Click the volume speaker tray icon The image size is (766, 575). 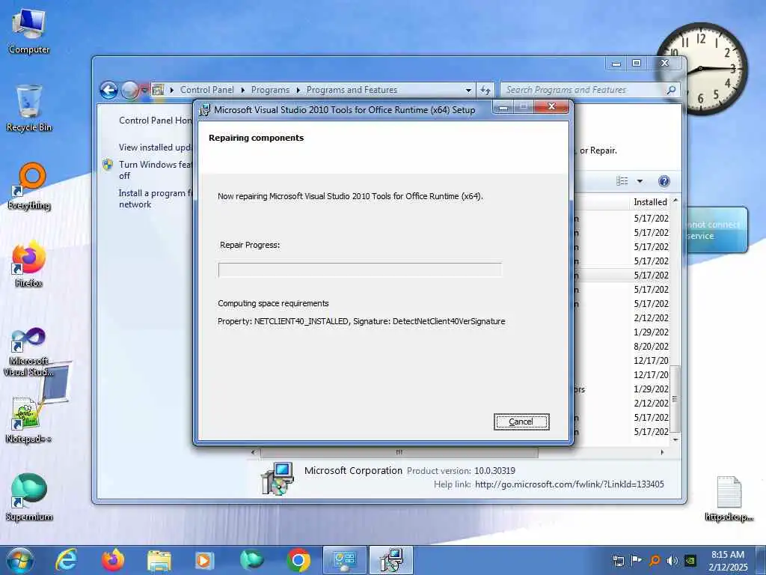click(672, 560)
